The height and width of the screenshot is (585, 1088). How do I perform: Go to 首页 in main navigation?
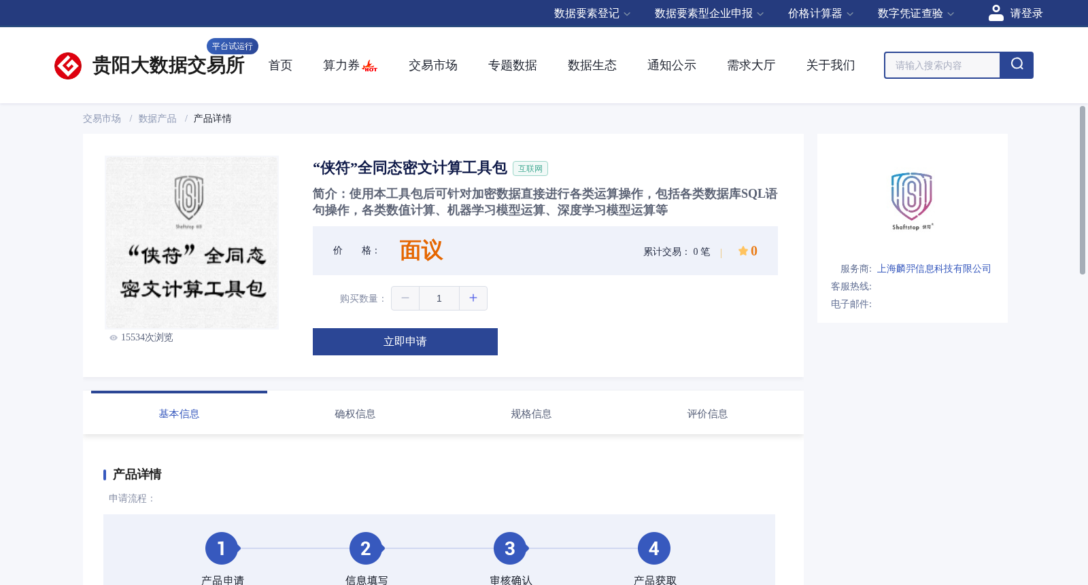click(x=280, y=65)
